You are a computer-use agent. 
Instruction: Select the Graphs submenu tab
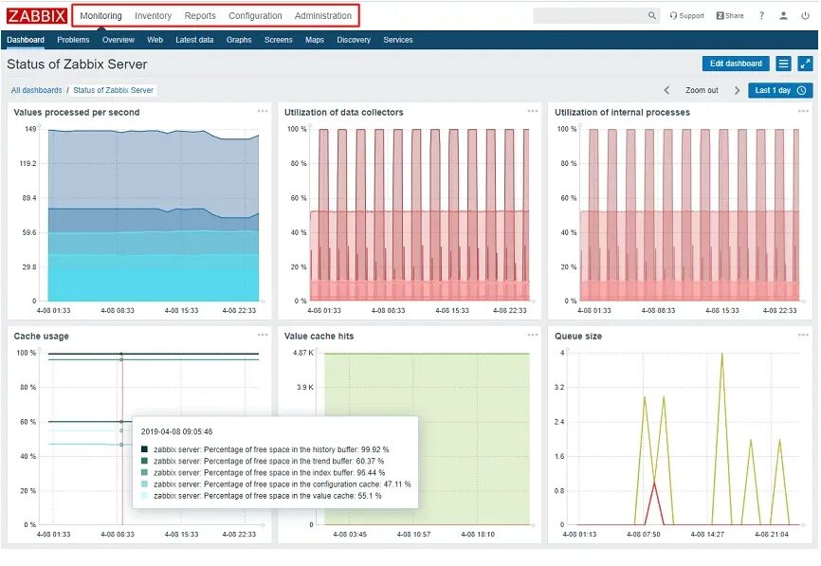239,40
